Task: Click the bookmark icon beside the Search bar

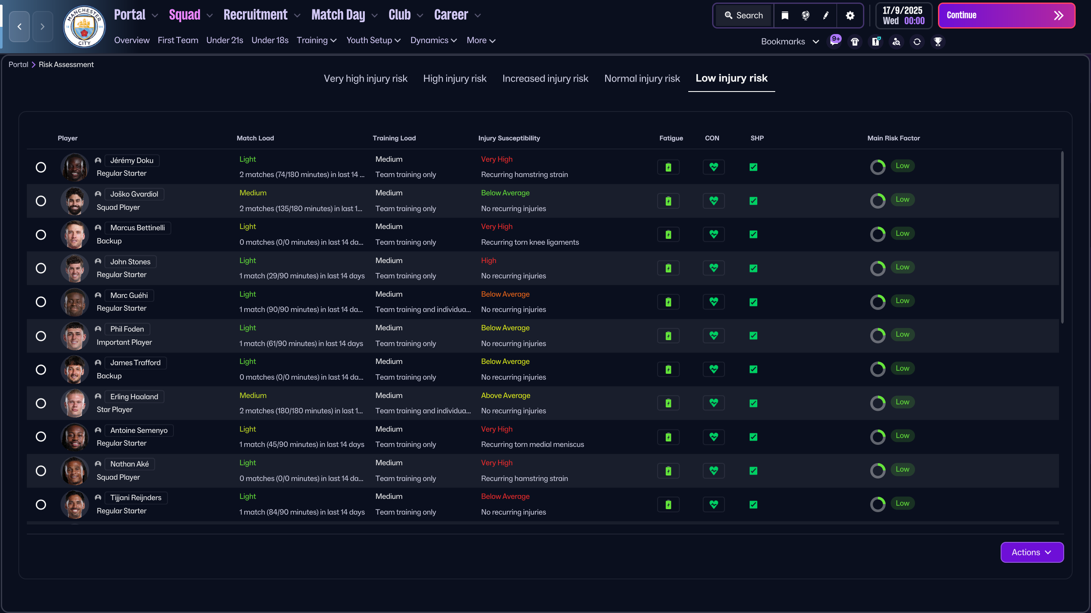Action: [x=784, y=15]
